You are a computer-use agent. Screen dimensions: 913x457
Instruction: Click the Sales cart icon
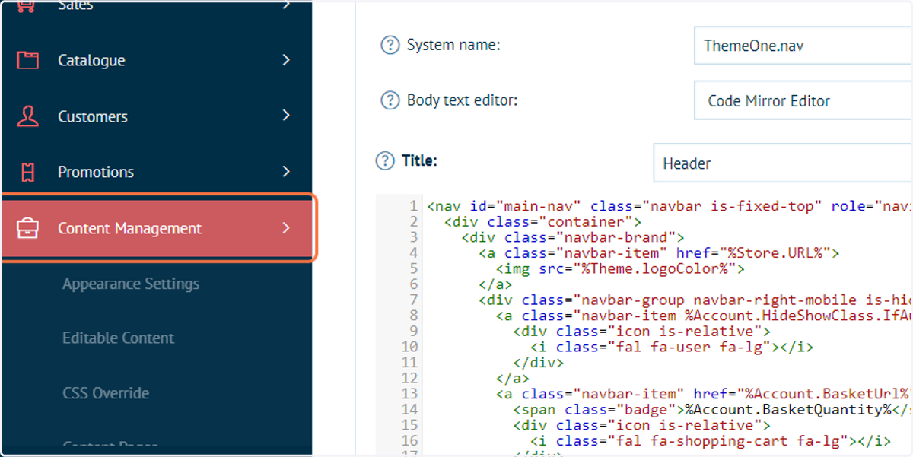(28, 5)
